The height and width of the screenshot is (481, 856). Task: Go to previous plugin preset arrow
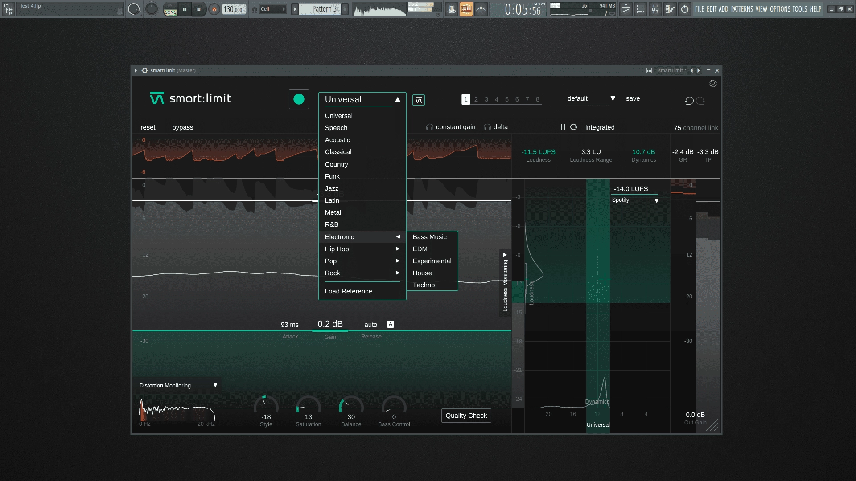(x=691, y=70)
